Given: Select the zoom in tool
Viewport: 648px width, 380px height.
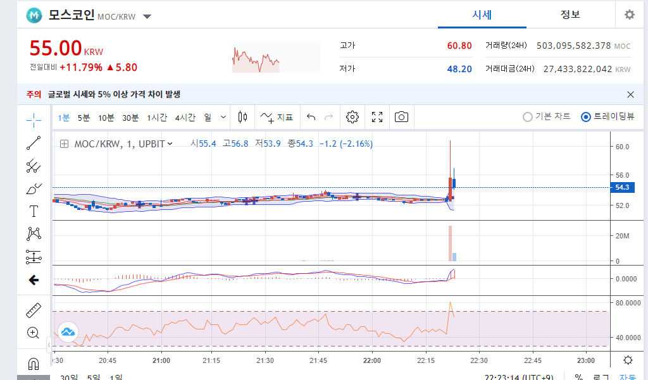Looking at the screenshot, I should [x=33, y=333].
